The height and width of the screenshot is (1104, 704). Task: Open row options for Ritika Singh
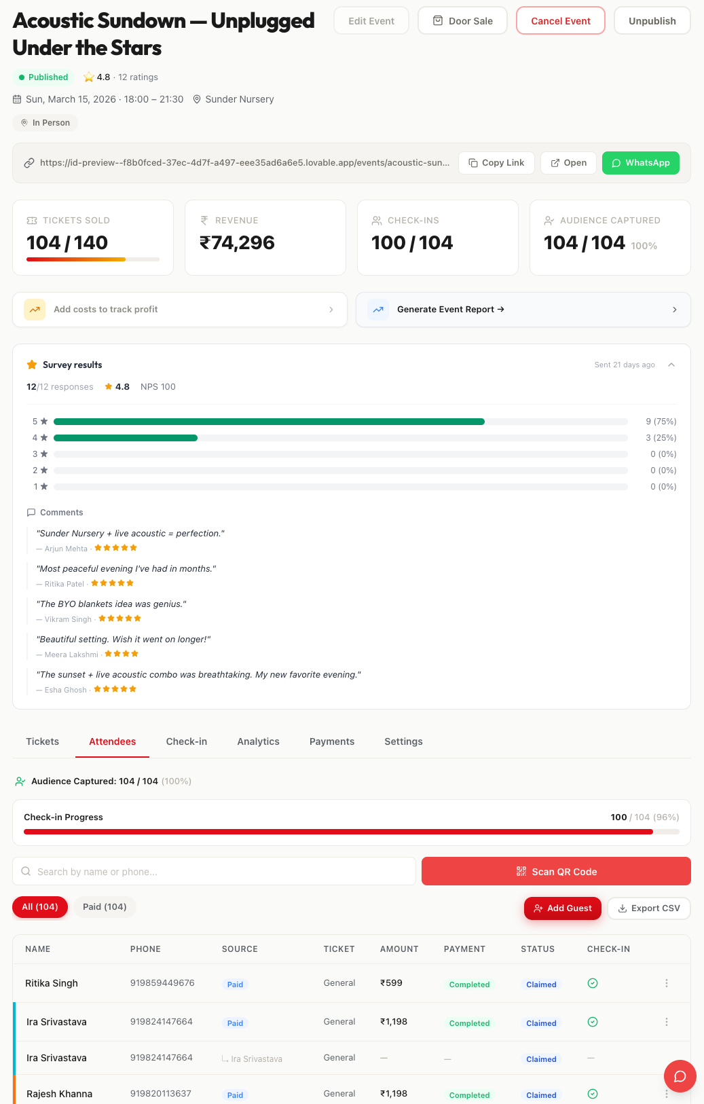click(666, 983)
